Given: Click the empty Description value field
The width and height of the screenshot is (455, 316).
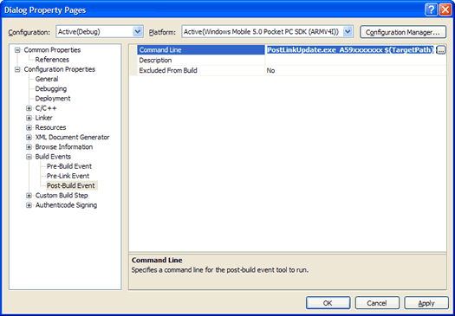Looking at the screenshot, I should tap(355, 61).
